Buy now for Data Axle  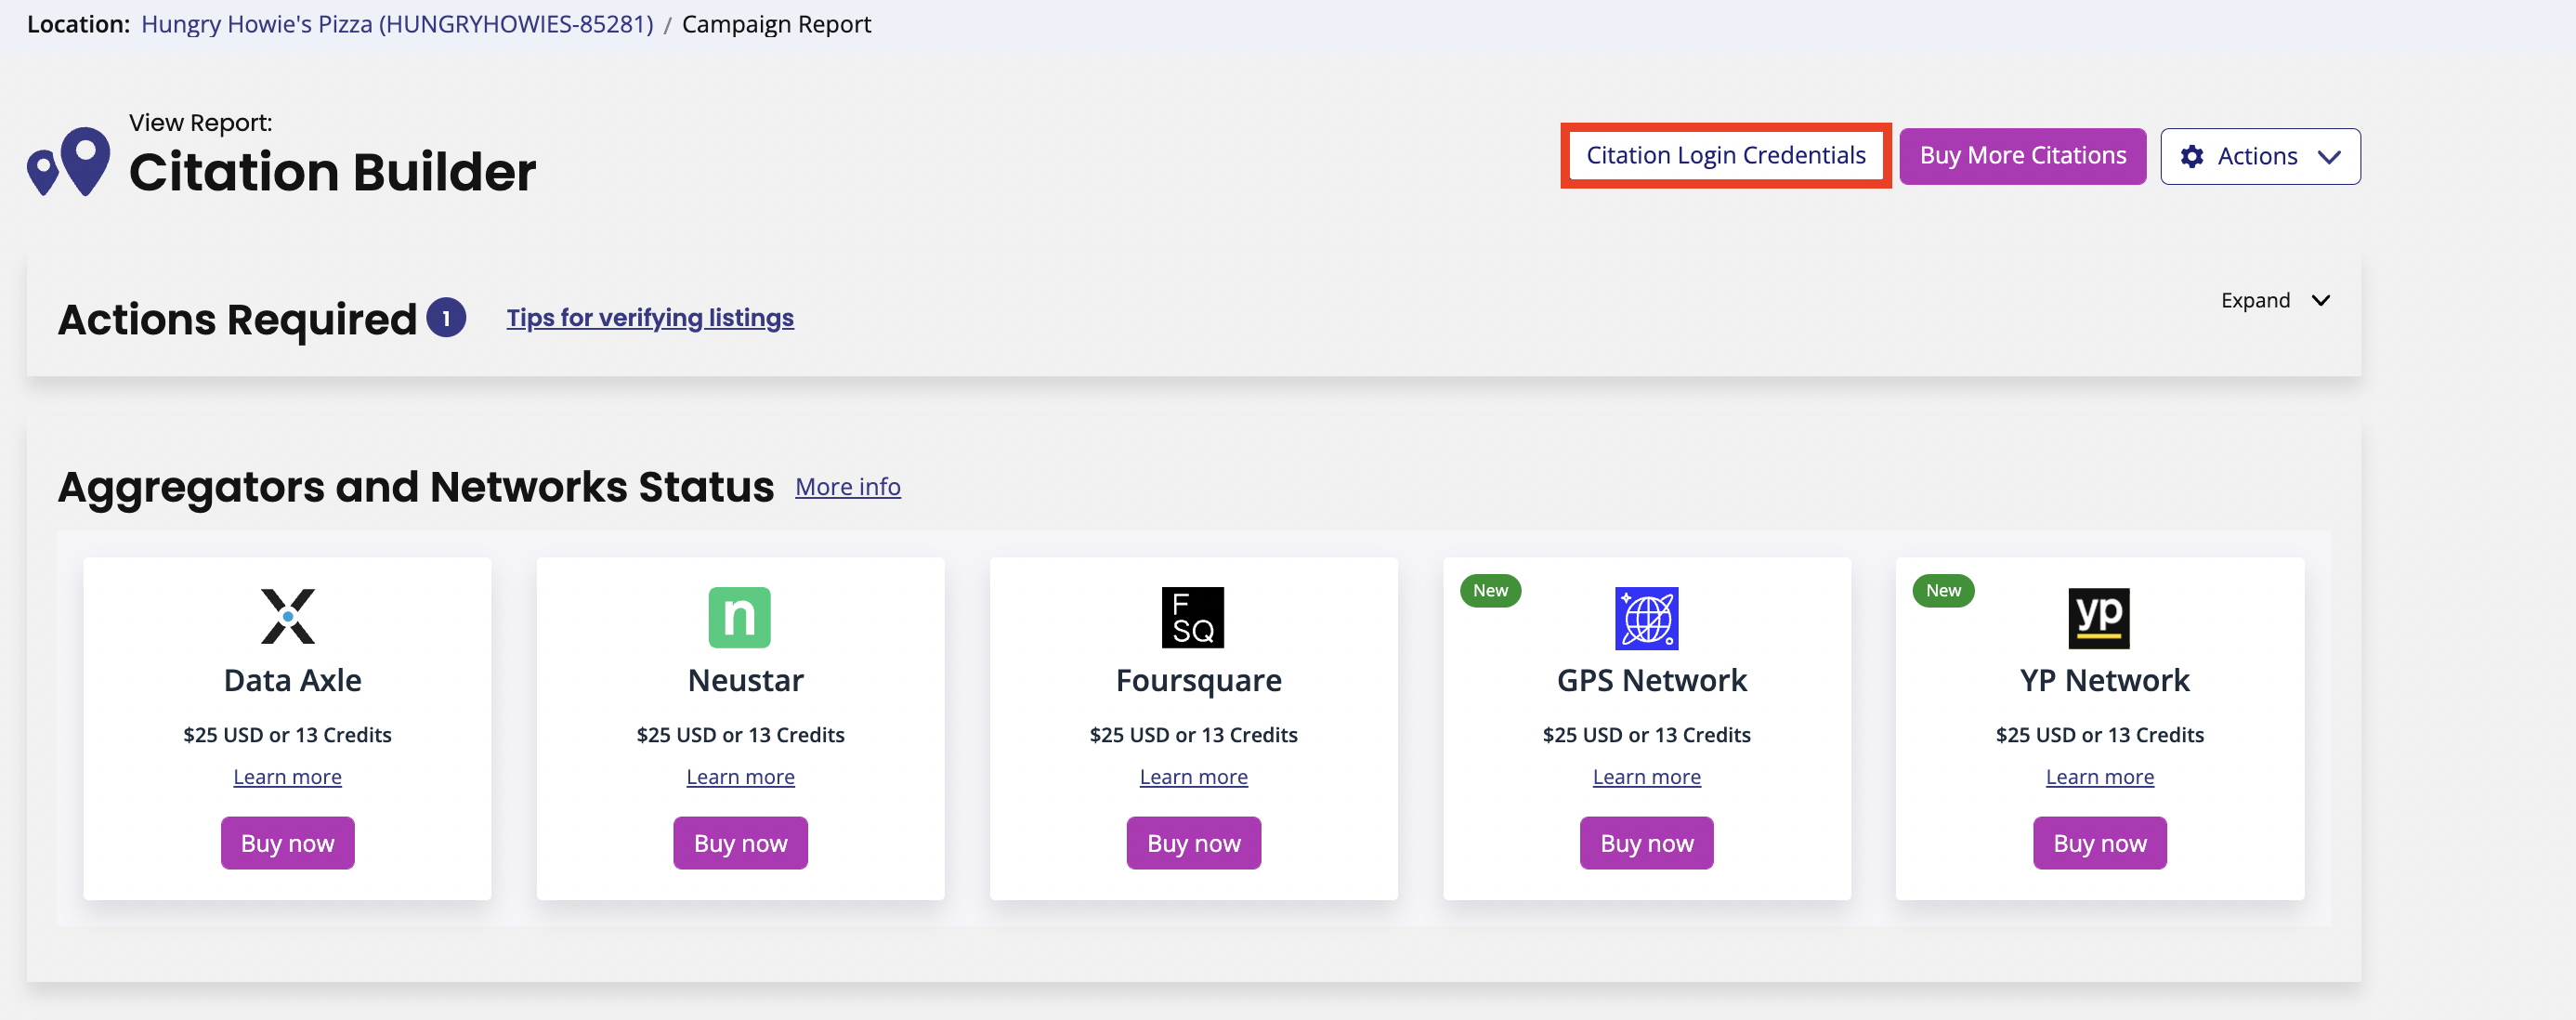coord(287,843)
